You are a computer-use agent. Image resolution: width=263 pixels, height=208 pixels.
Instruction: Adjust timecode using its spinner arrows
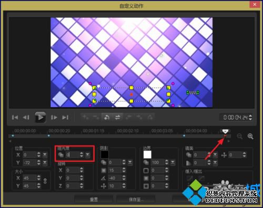[250, 117]
